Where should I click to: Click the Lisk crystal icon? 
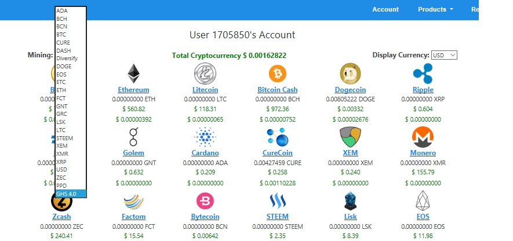(350, 201)
